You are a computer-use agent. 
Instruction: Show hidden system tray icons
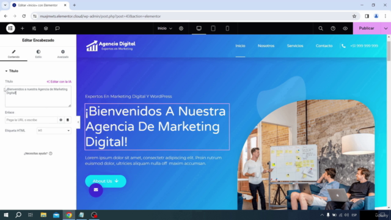click(322, 215)
